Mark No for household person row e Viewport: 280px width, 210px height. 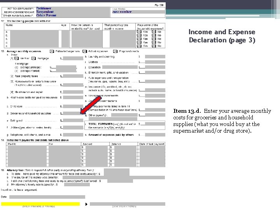pyautogui.click(x=154, y=46)
